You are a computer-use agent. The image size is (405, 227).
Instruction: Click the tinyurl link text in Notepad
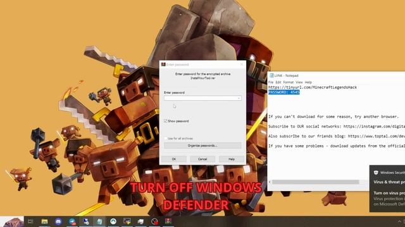[x=313, y=88]
